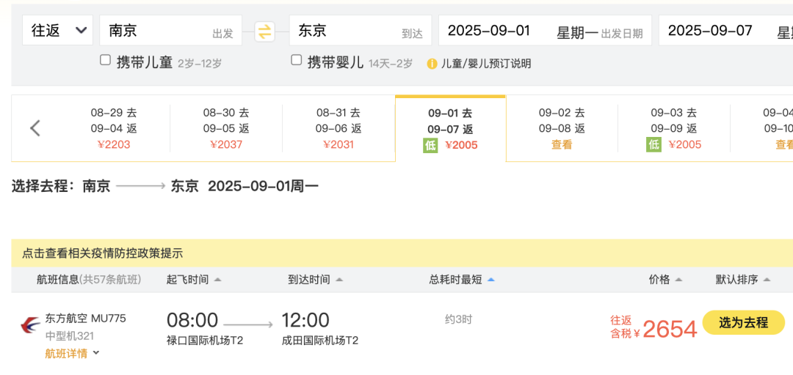Screen dimensions: 793x375
Task: Click the 08:00 departure time
Action: pyautogui.click(x=192, y=321)
